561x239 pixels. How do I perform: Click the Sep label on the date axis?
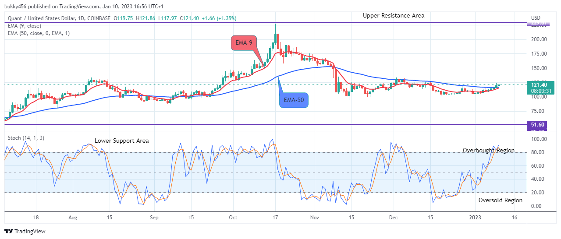click(153, 217)
